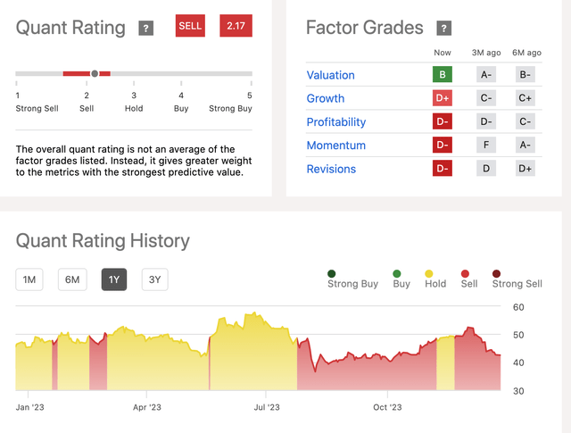The height and width of the screenshot is (433, 571).
Task: Switch to the 3Y history range
Action: pos(154,279)
